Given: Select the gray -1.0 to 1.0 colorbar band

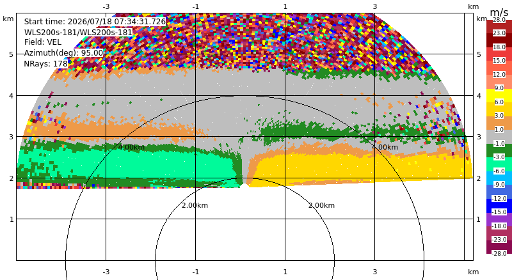Looking at the screenshot, I should point(499,136).
